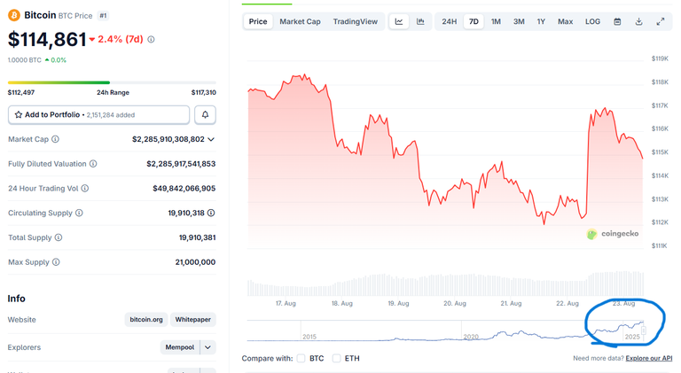The height and width of the screenshot is (373, 681).
Task: Click the $114,861 price value
Action: coord(47,40)
